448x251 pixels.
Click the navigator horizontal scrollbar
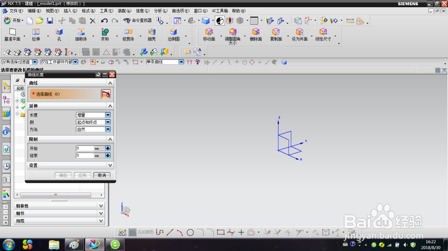pyautogui.click(x=56, y=195)
